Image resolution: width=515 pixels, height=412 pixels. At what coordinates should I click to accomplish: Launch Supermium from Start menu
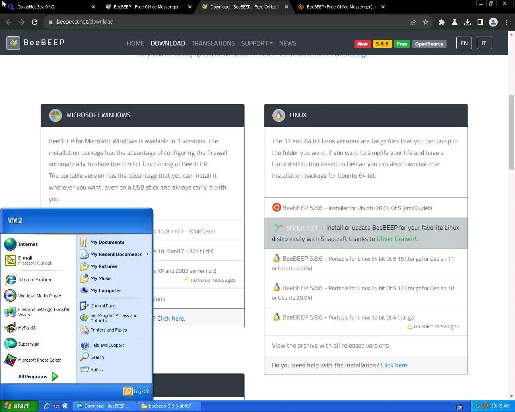click(39, 344)
